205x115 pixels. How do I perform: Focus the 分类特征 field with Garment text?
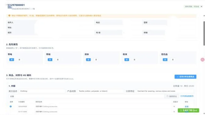tap(165, 91)
